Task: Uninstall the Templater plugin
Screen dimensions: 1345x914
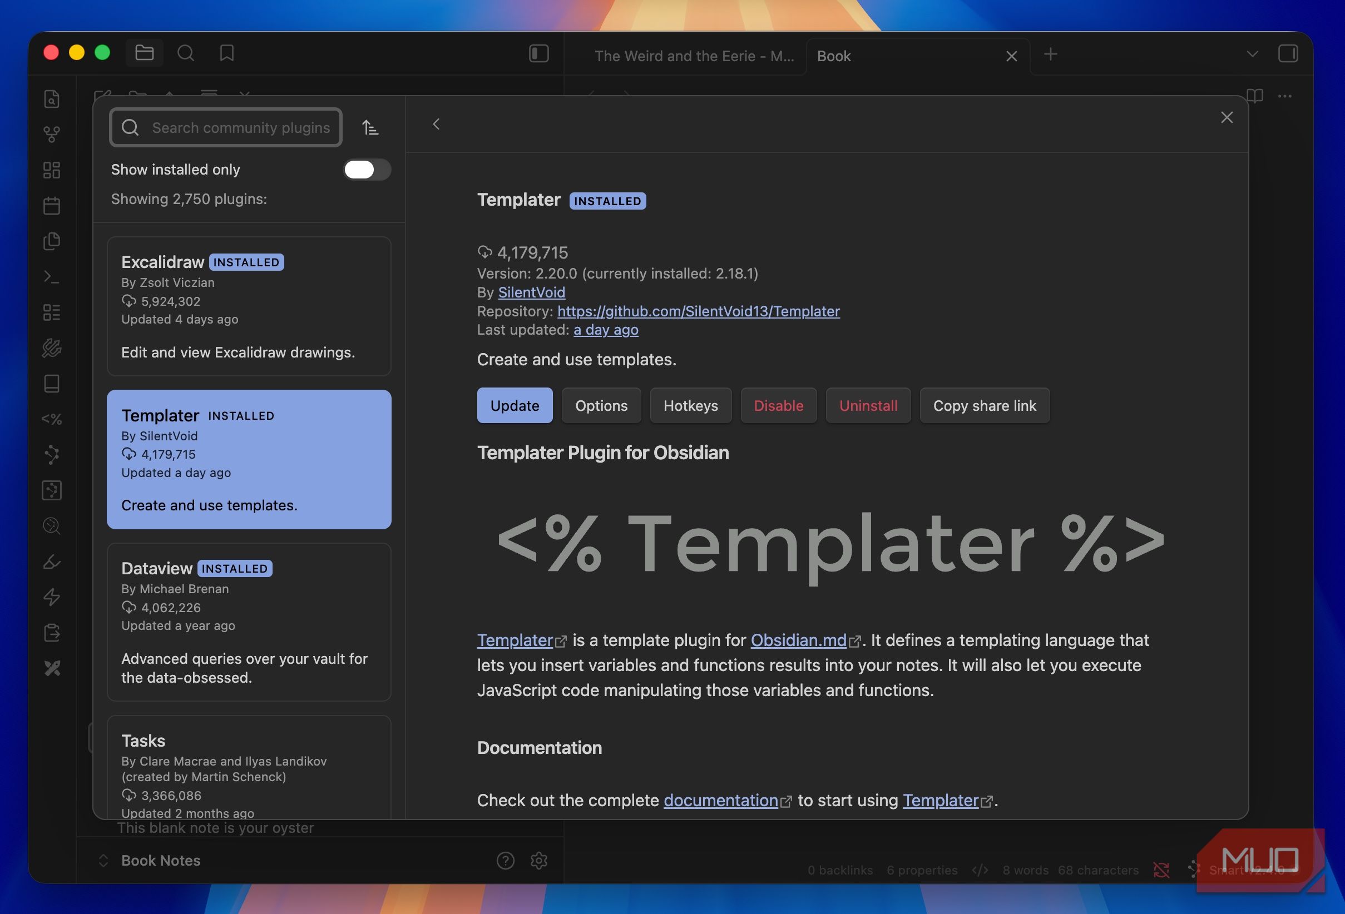Action: coord(868,405)
